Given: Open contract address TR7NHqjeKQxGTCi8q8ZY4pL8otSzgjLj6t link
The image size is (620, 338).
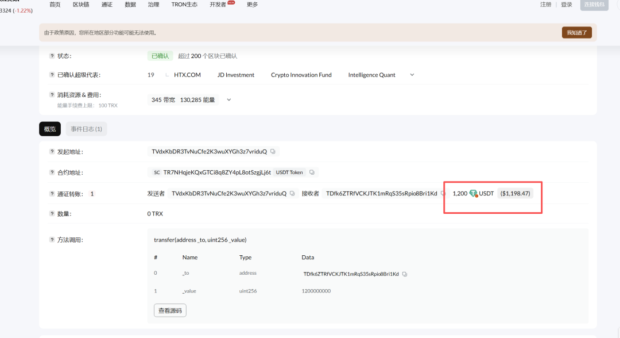Looking at the screenshot, I should (217, 172).
